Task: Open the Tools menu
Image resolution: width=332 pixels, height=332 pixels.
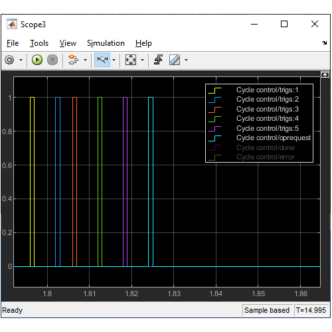Action: click(x=39, y=43)
